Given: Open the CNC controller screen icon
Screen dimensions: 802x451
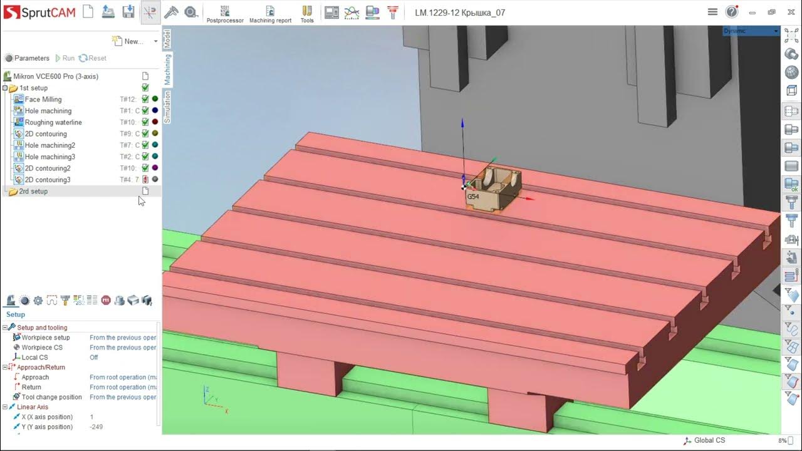Looking at the screenshot, I should (x=331, y=12).
